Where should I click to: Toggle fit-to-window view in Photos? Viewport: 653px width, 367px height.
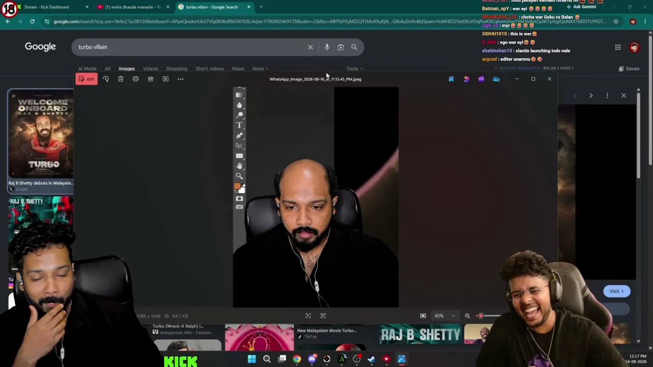click(423, 316)
